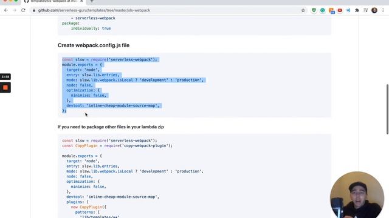Image resolution: width=389 pixels, height=218 pixels.
Task: Click the address bar URL field
Action: pyautogui.click(x=166, y=10)
